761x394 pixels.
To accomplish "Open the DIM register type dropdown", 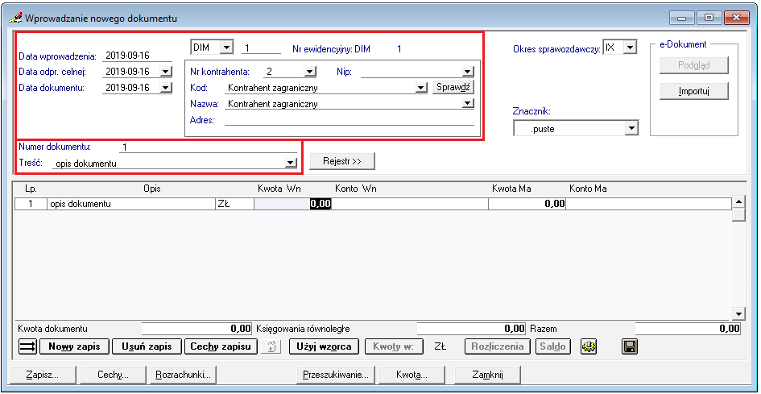I will [226, 48].
